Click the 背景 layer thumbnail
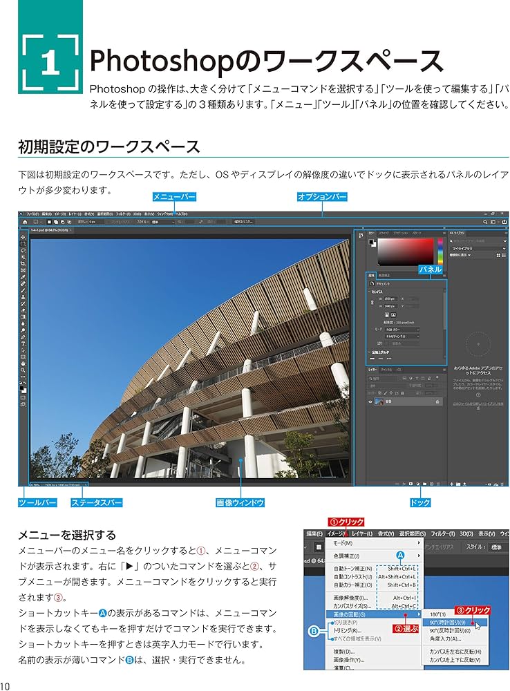Viewport: 510px width, 691px height. point(379,401)
